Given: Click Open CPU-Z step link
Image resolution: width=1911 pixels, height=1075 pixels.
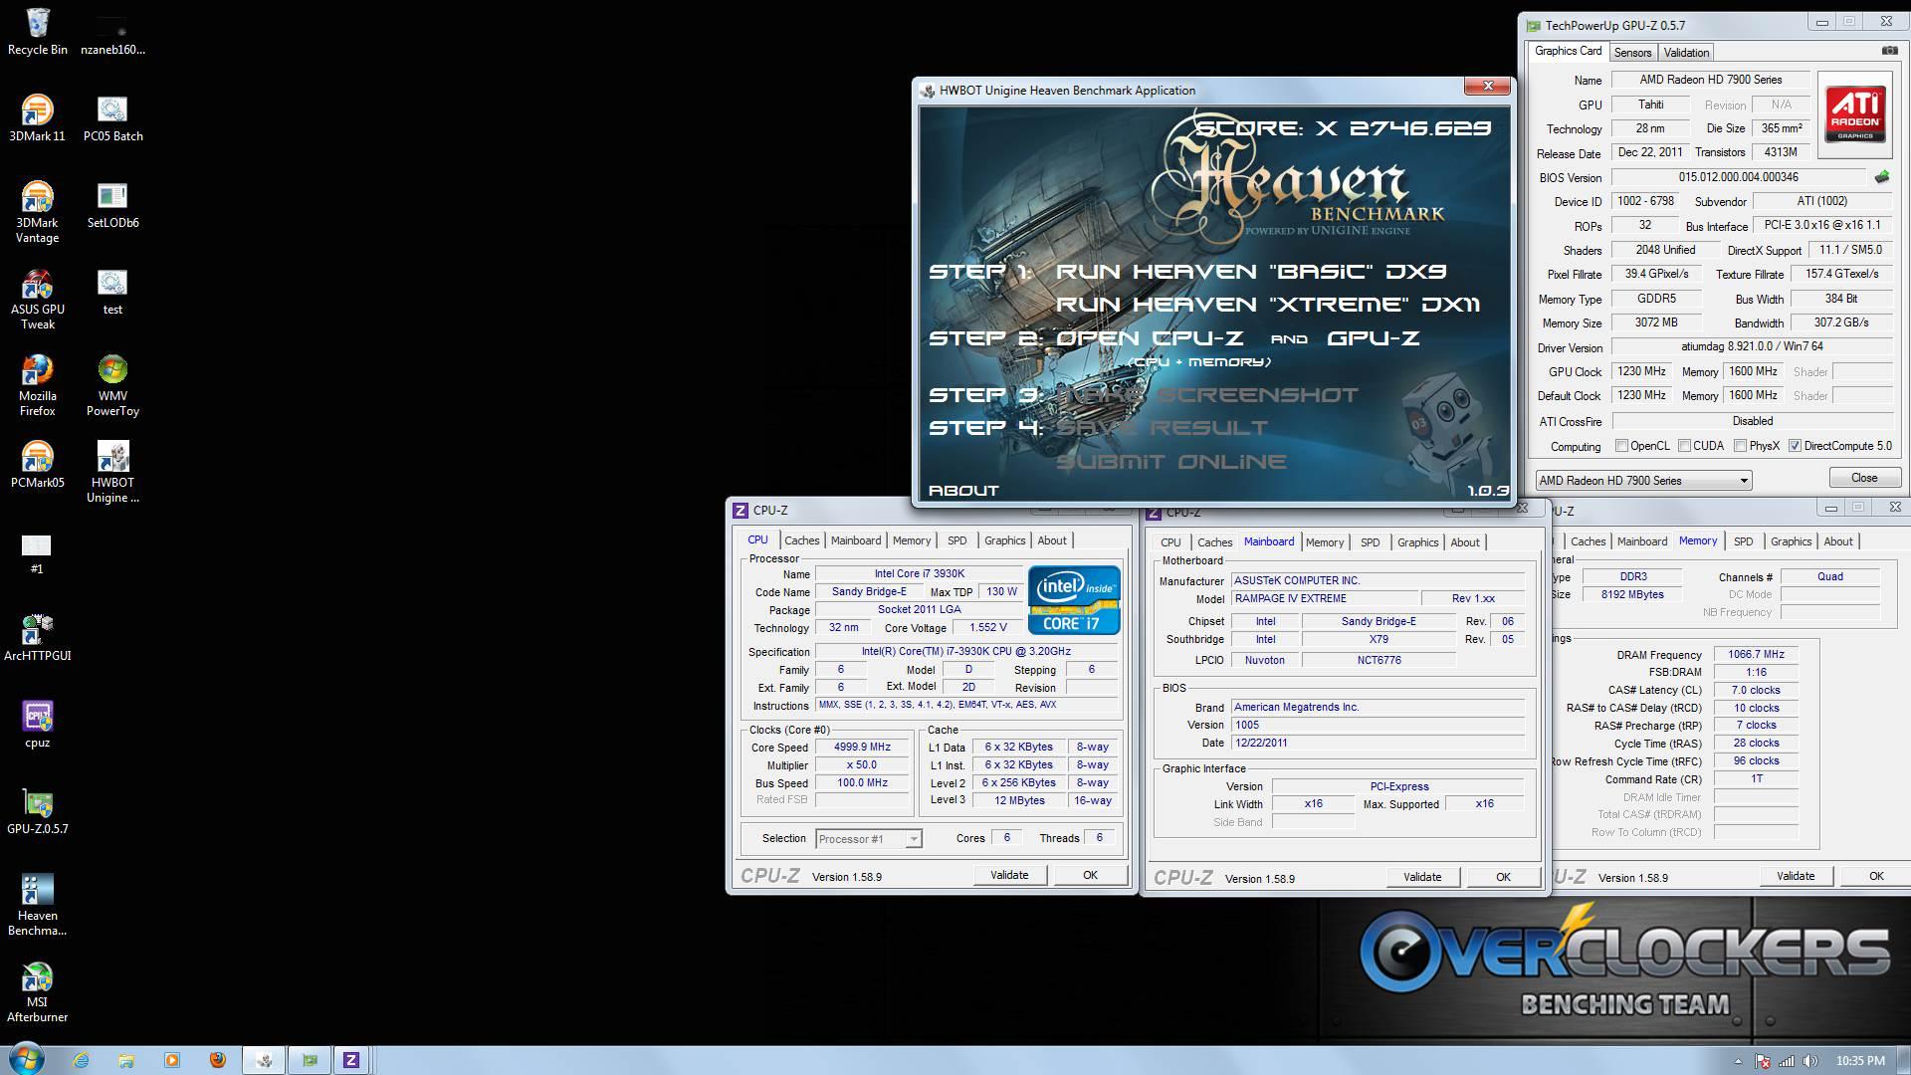Looking at the screenshot, I should [1150, 337].
